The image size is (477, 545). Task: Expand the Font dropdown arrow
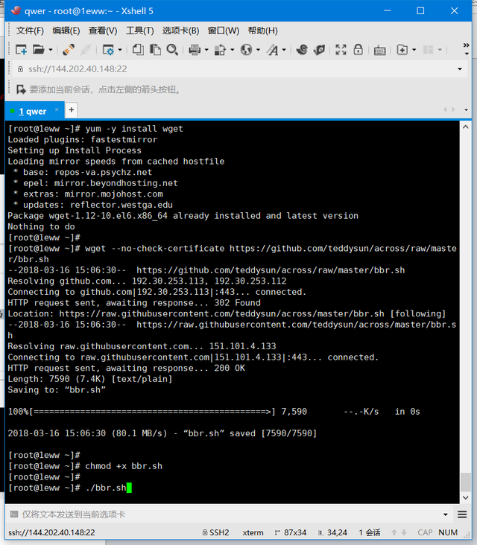click(x=284, y=50)
